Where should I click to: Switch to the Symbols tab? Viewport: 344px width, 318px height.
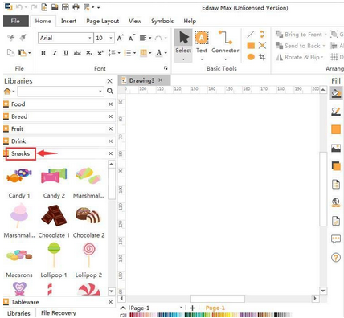point(162,21)
